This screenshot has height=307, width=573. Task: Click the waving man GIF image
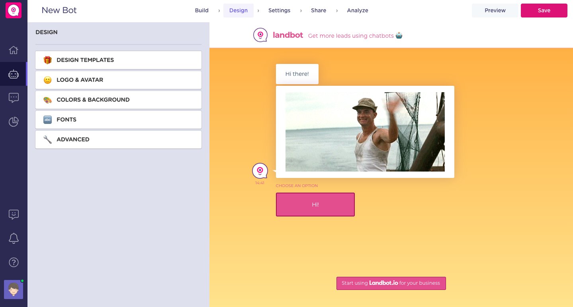click(365, 132)
